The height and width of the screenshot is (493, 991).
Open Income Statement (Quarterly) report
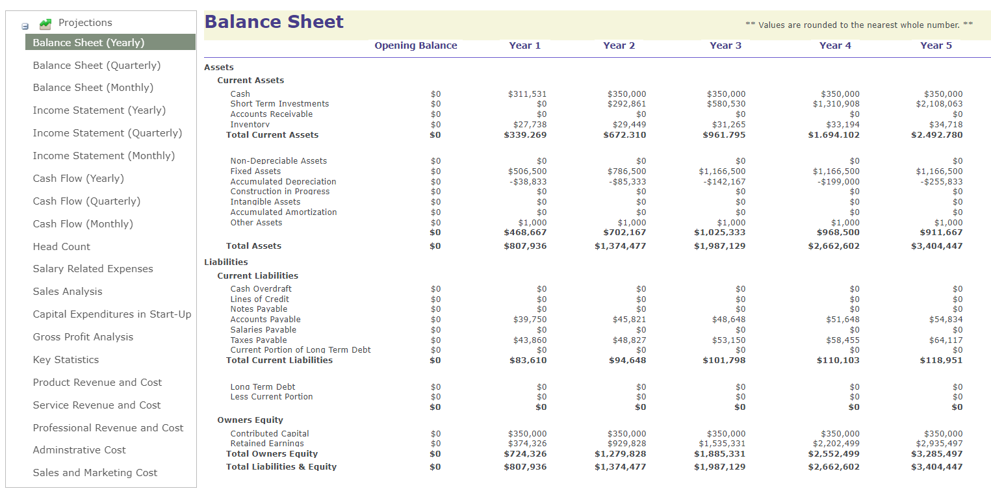coord(108,133)
